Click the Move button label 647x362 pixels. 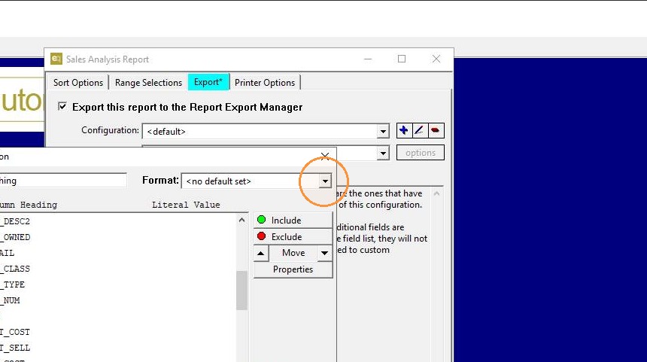293,253
